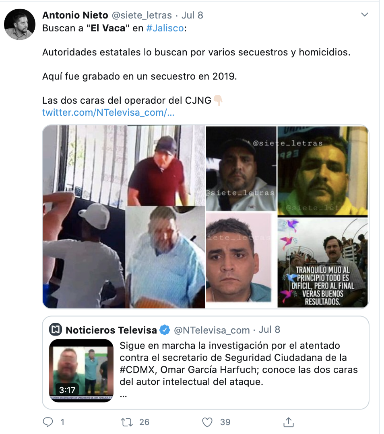Open the left kidnapping footage photo
Image resolution: width=384 pixels, height=434 pixels.
point(124,217)
